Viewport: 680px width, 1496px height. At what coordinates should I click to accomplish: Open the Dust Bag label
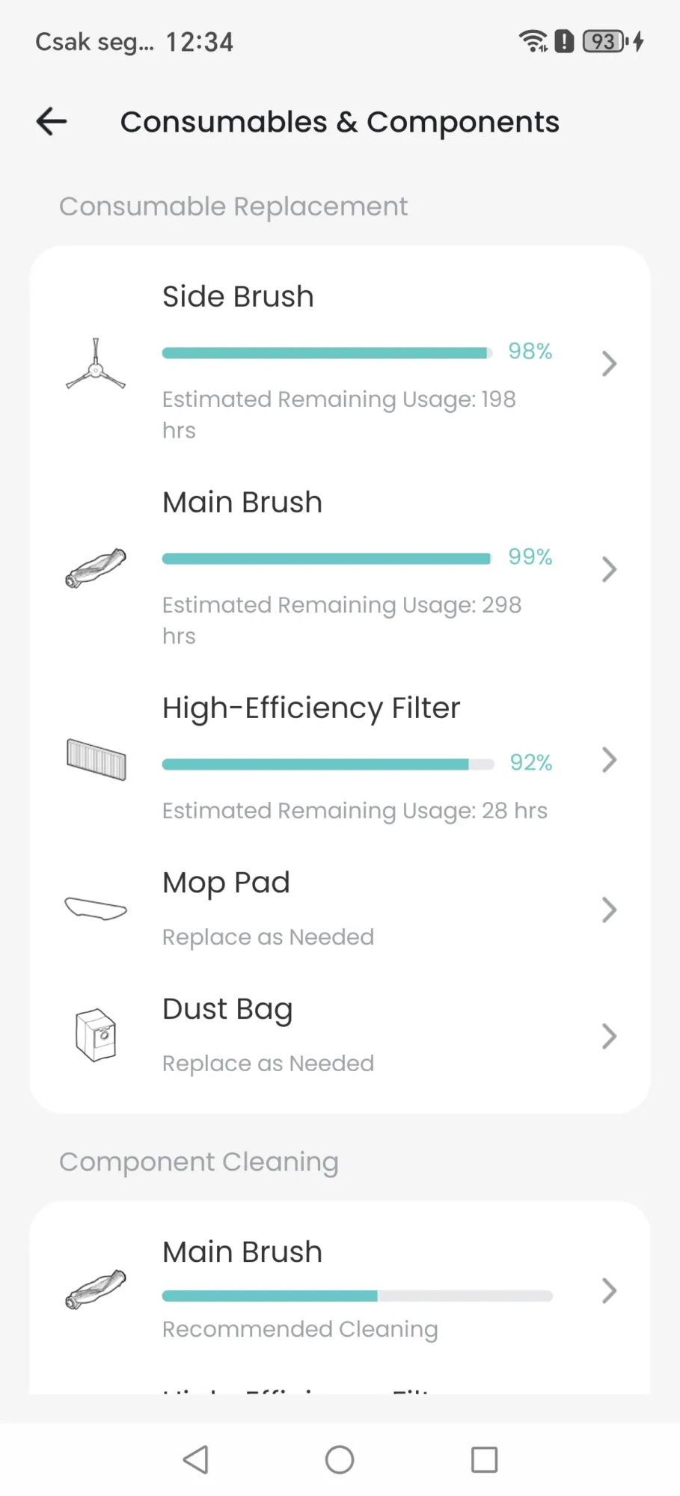point(227,1009)
